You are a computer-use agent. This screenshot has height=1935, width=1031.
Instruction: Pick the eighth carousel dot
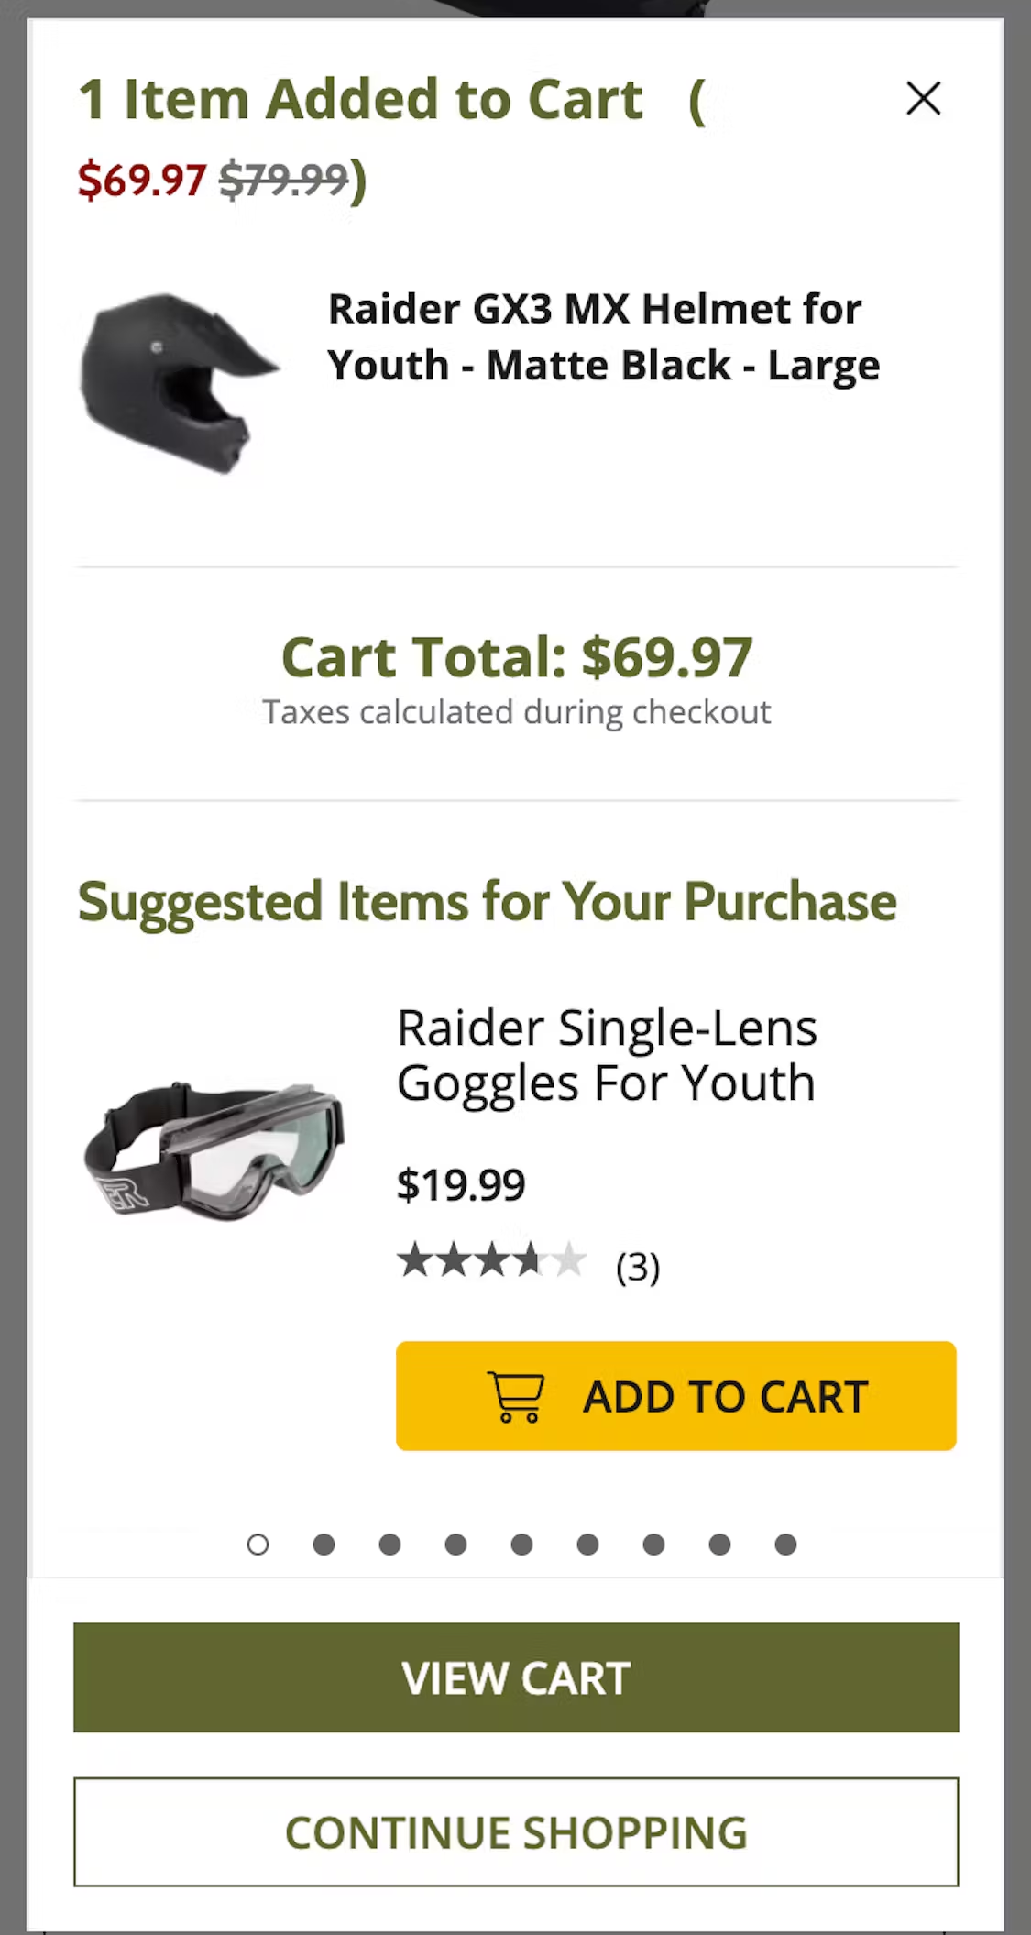pyautogui.click(x=720, y=1545)
